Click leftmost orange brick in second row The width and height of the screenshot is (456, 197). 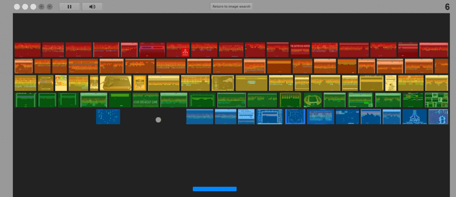click(24, 66)
